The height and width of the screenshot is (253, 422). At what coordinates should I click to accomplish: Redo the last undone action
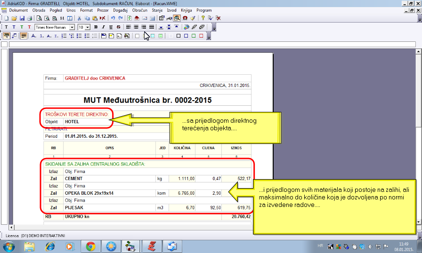coord(121,18)
